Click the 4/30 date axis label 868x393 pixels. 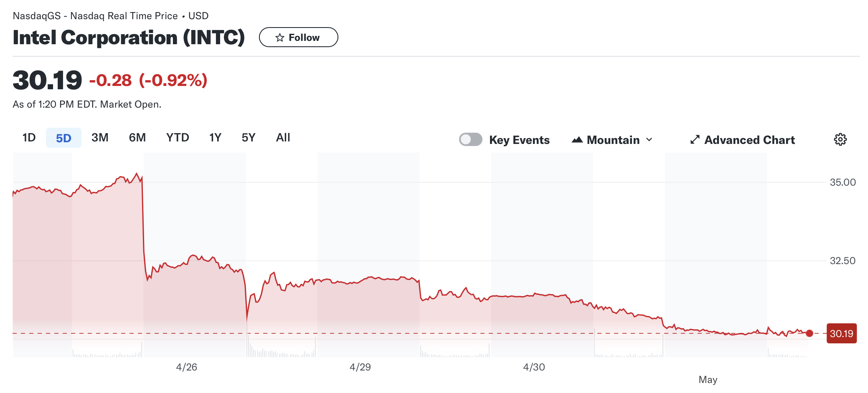click(534, 367)
